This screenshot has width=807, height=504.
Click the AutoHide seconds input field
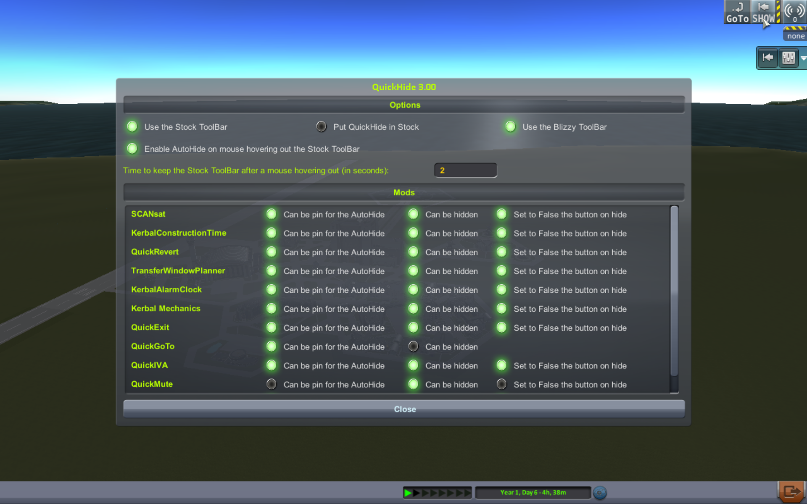click(x=466, y=170)
